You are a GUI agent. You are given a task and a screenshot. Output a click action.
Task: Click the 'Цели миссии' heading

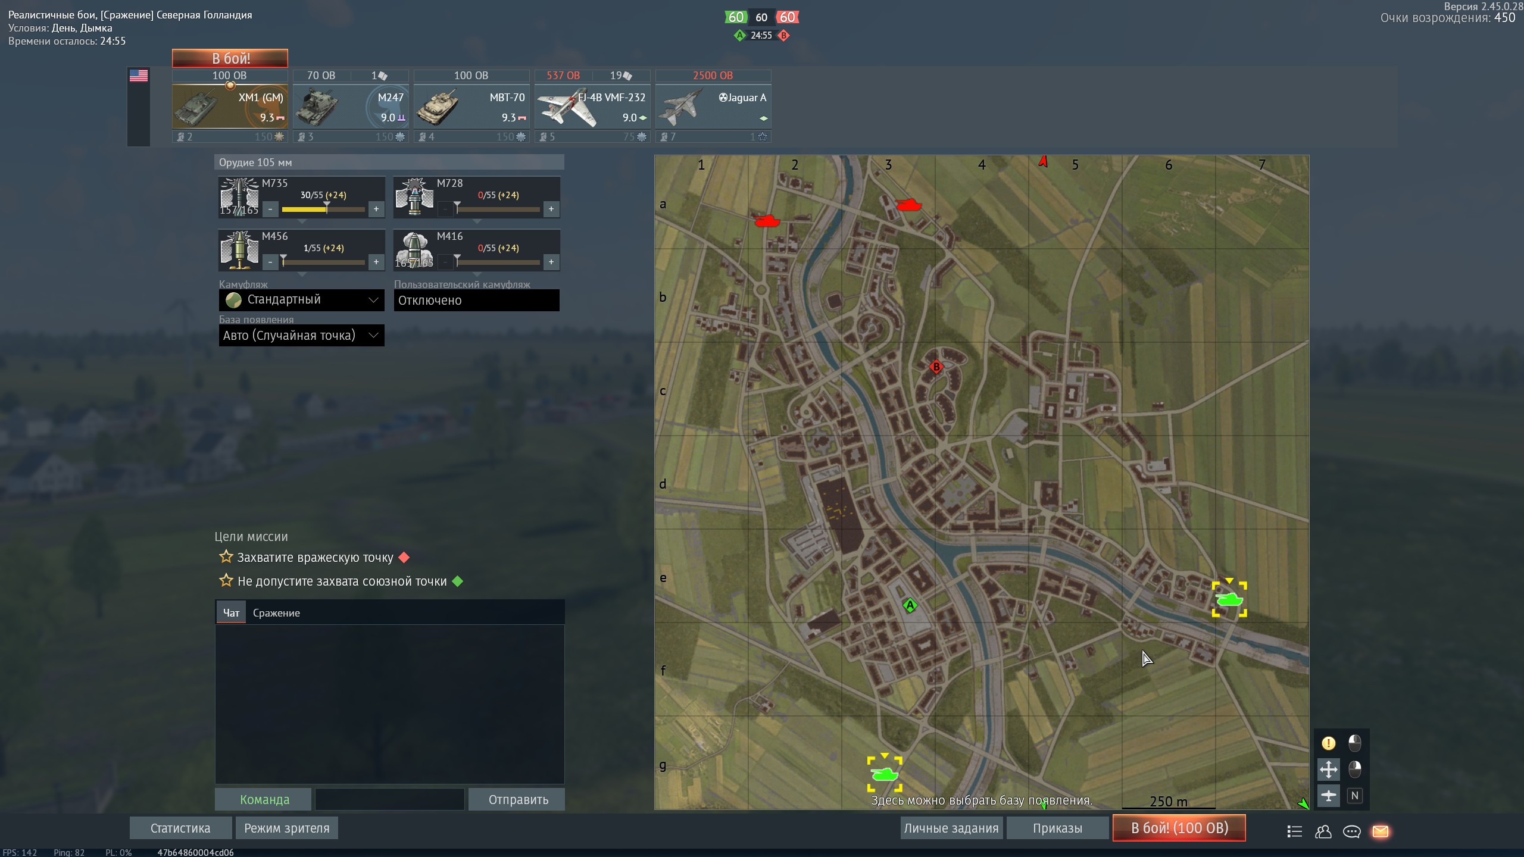coord(251,537)
